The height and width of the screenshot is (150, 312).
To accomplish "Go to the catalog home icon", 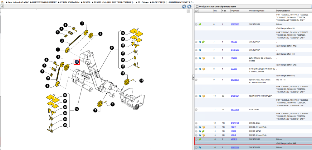I will click(x=2, y=2).
